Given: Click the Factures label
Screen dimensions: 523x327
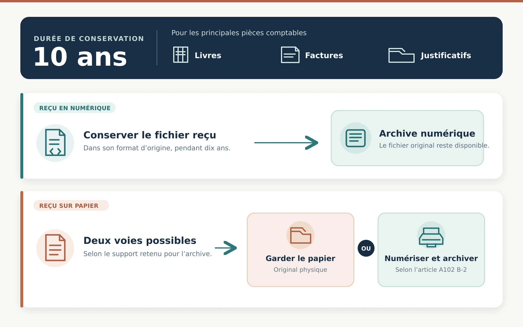Looking at the screenshot, I should [324, 55].
